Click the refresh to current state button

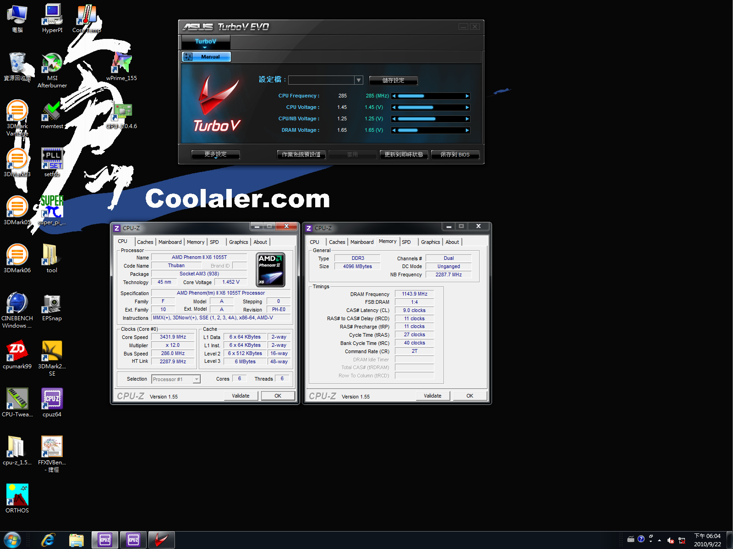pos(404,155)
